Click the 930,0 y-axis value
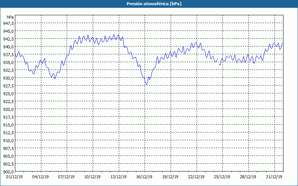 tap(8, 78)
